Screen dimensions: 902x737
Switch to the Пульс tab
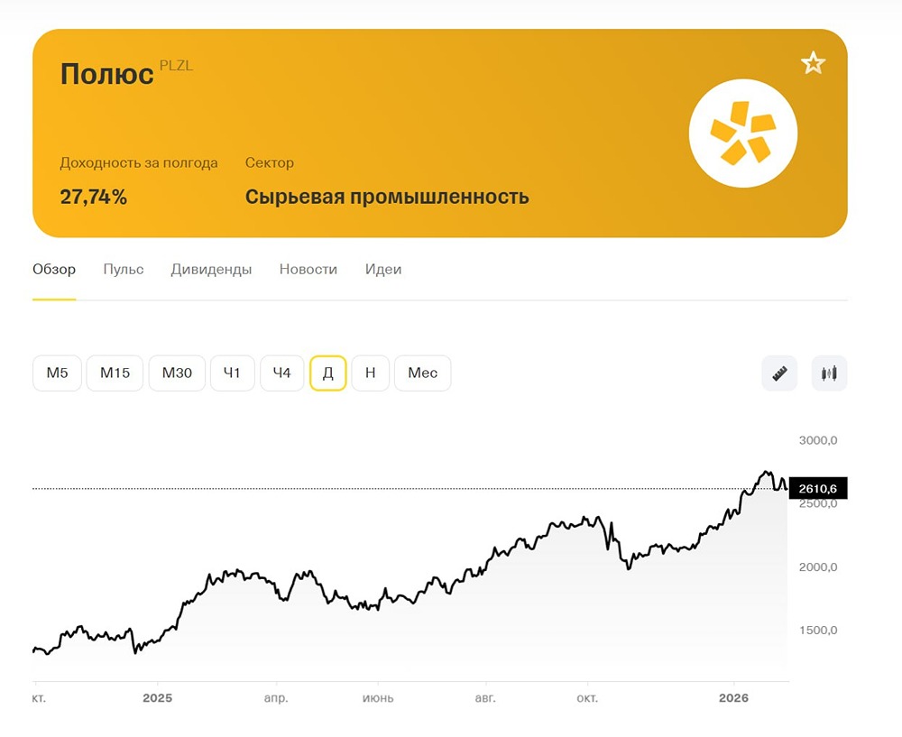click(123, 269)
